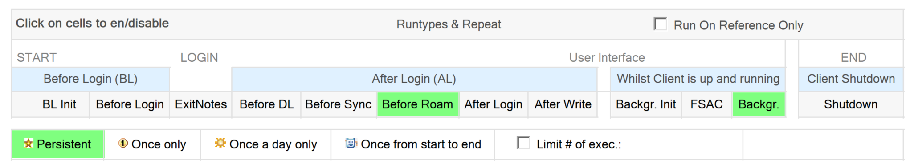
Task: Click the limit of executions input field
Action: coord(823,144)
